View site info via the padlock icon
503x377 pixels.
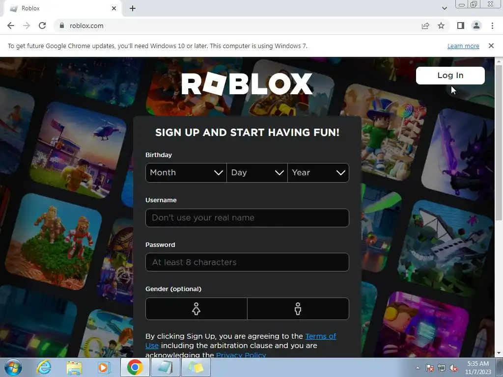click(x=62, y=26)
